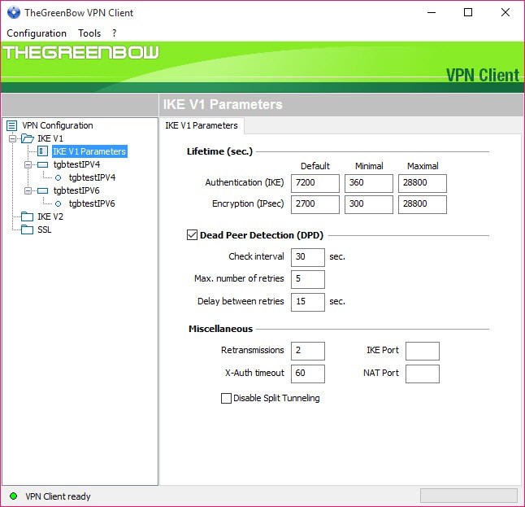Screen dimensions: 525x507
Task: Click the IKE V1 open folder icon
Action: pos(28,138)
